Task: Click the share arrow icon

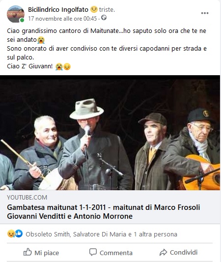Action: pos(163,252)
